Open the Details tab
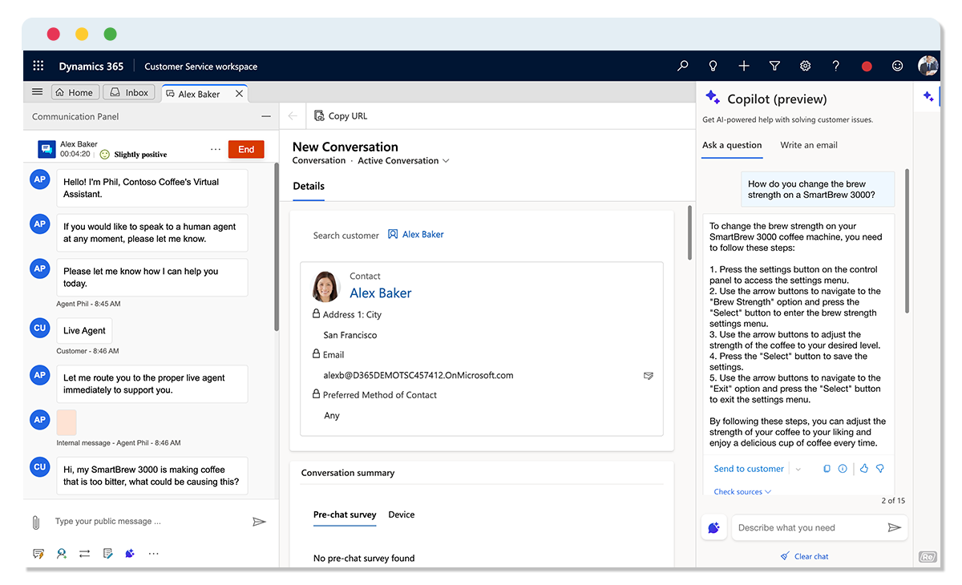Screen dimensions: 962x585 point(309,186)
